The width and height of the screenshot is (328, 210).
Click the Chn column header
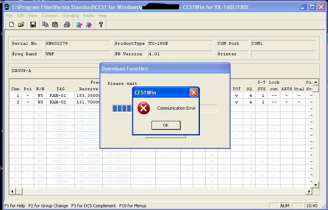coord(16,89)
